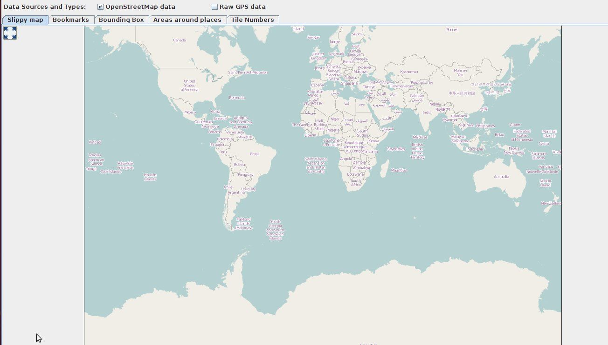Select the Slippy map tab
This screenshot has width=608, height=345.
click(x=25, y=20)
